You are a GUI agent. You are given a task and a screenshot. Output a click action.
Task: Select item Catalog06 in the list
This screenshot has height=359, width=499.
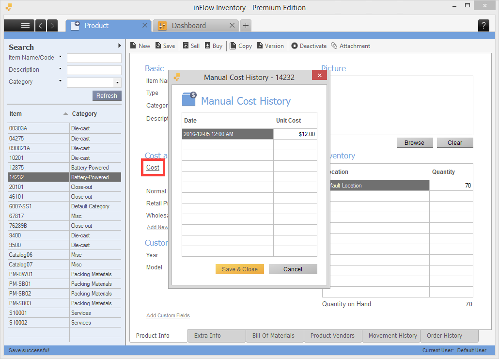coord(64,255)
